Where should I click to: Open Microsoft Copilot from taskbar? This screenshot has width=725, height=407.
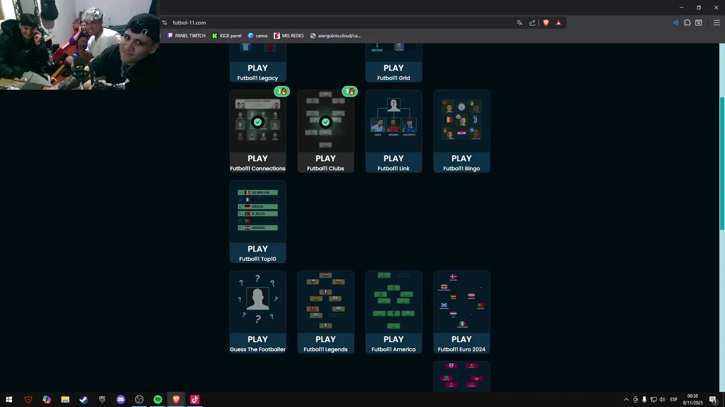pyautogui.click(x=46, y=400)
